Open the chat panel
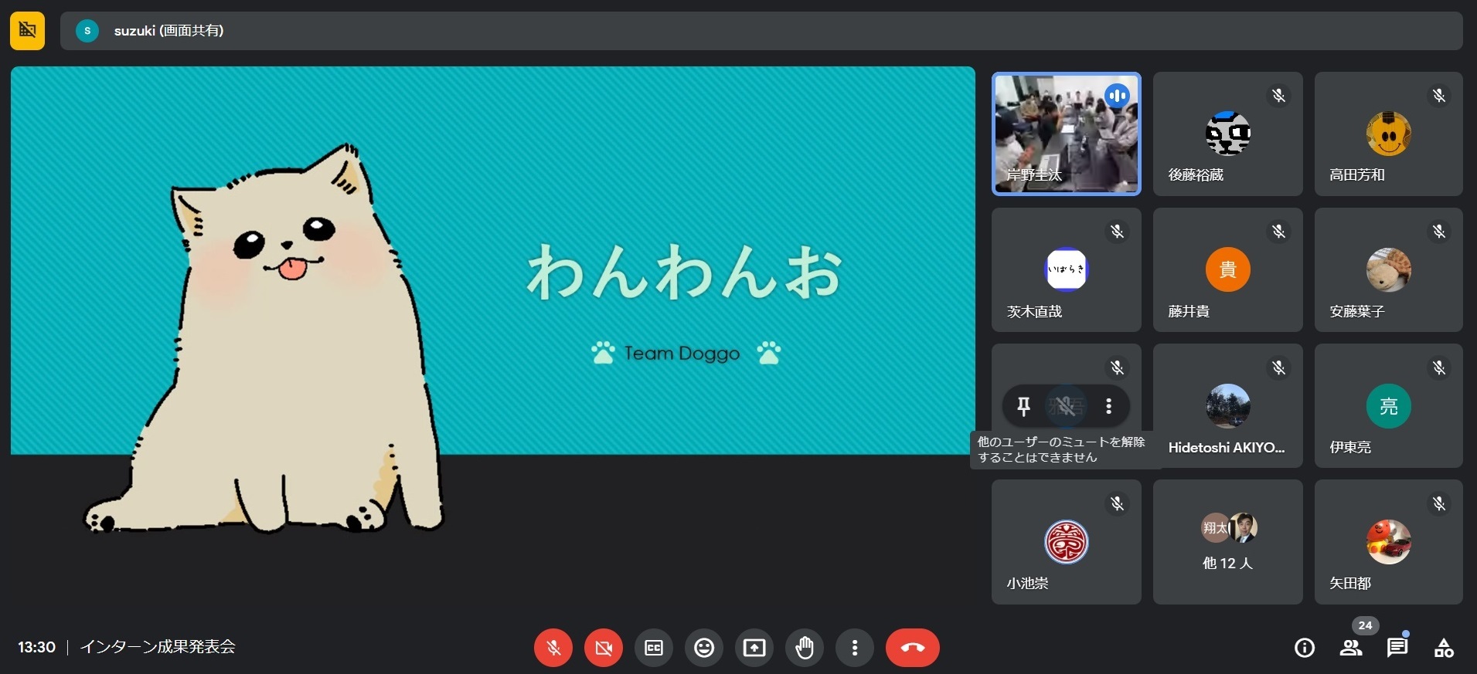1477x674 pixels. (1397, 648)
